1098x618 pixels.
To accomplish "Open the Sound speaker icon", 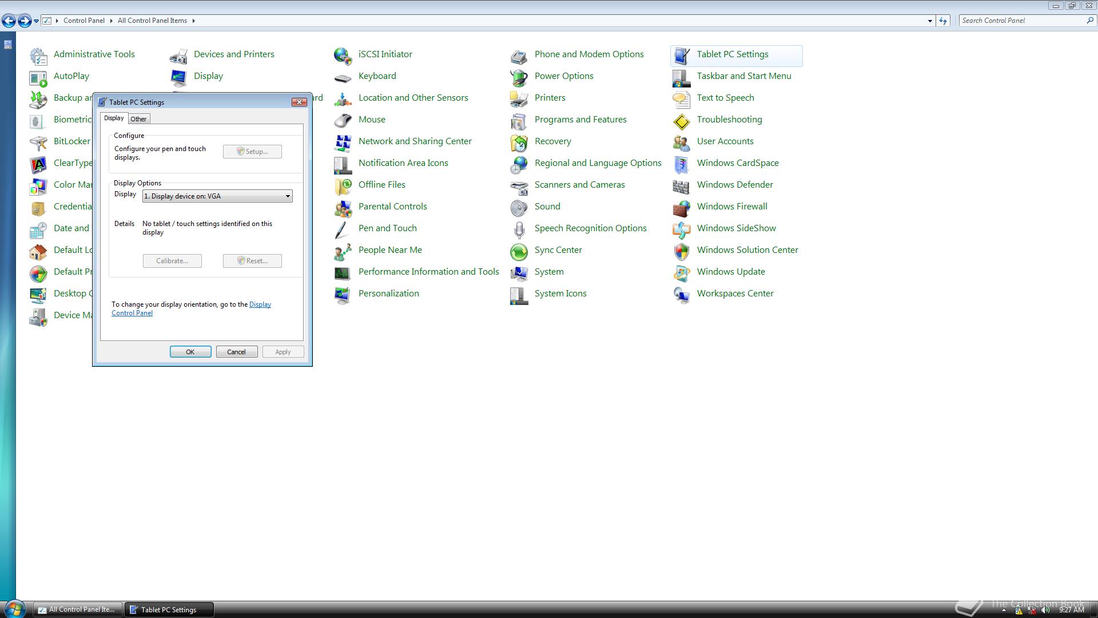I will coord(519,208).
